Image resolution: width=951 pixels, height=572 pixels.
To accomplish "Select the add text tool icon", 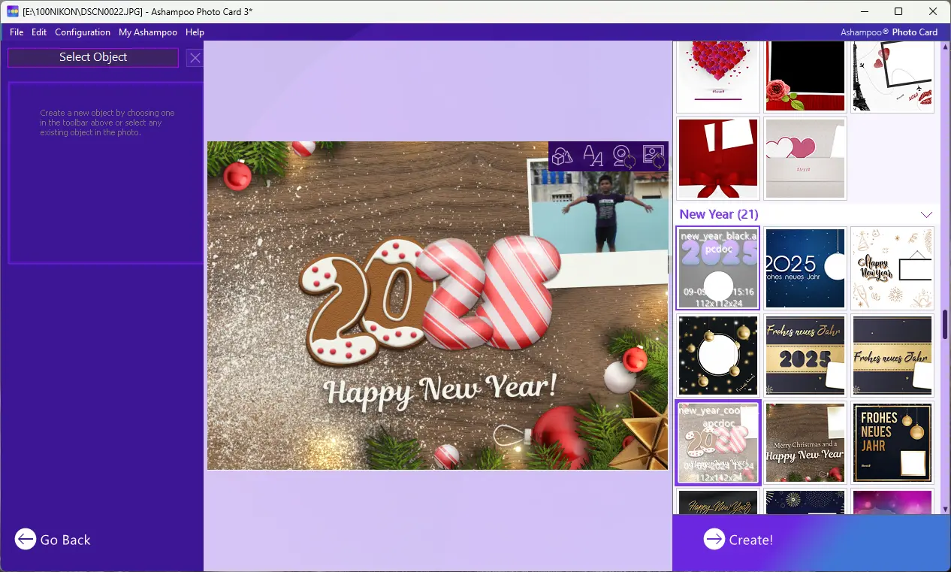I will pos(593,156).
